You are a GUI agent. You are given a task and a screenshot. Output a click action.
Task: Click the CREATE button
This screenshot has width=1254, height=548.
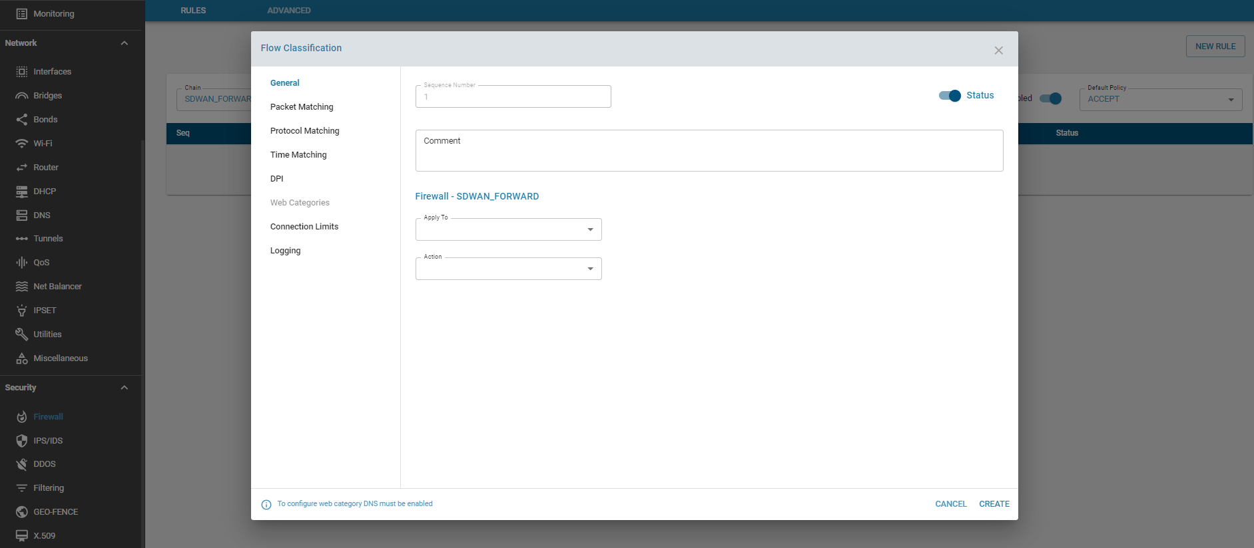[994, 504]
